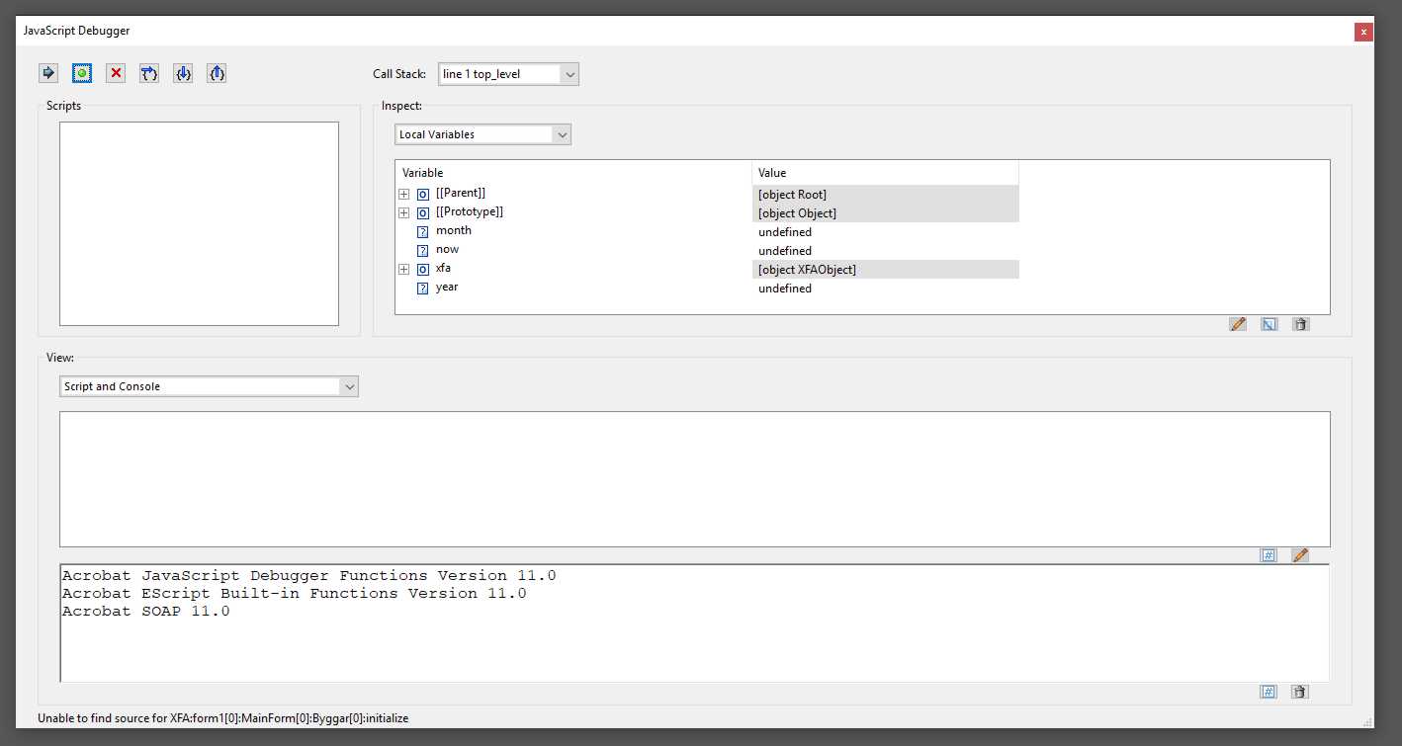The image size is (1402, 746).
Task: Click the undefined value of month
Action: tap(785, 232)
